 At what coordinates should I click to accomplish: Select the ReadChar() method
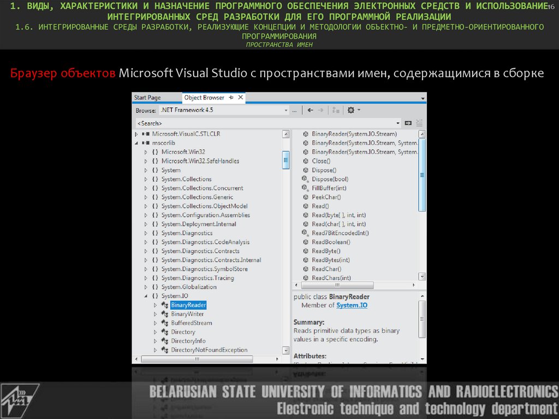pyautogui.click(x=326, y=269)
